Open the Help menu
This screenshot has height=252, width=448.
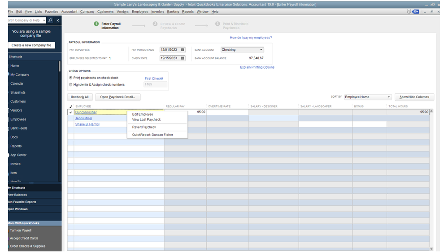tap(215, 12)
